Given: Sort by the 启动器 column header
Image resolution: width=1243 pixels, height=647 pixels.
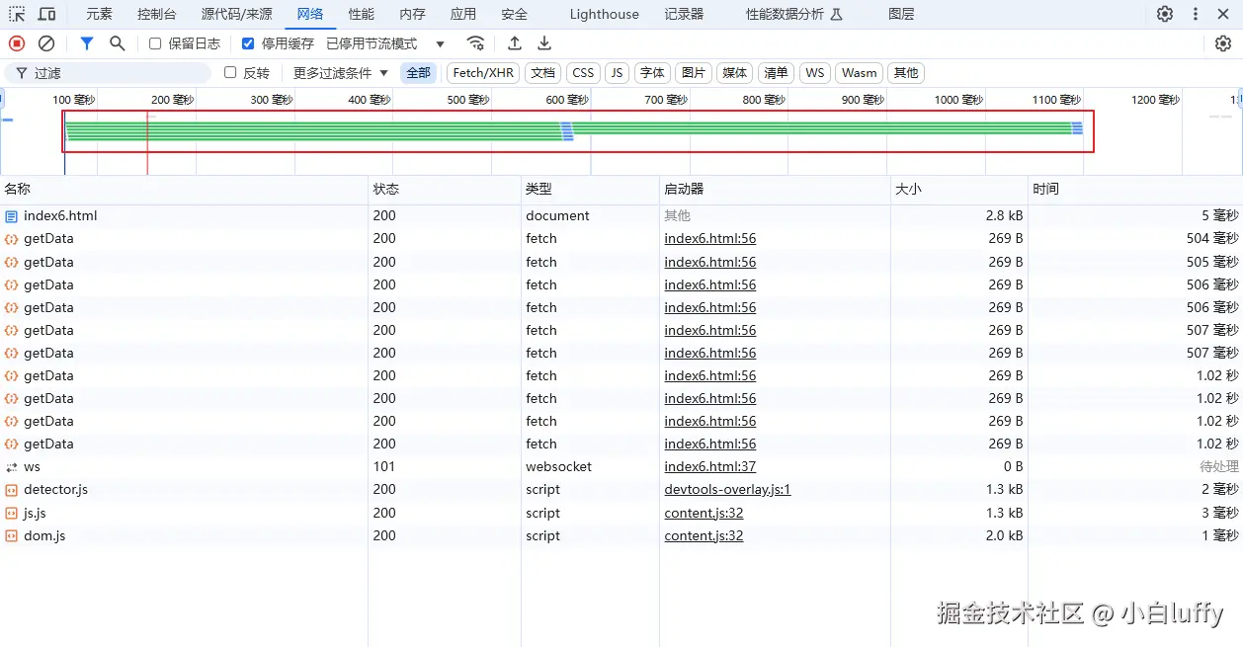Looking at the screenshot, I should (775, 189).
